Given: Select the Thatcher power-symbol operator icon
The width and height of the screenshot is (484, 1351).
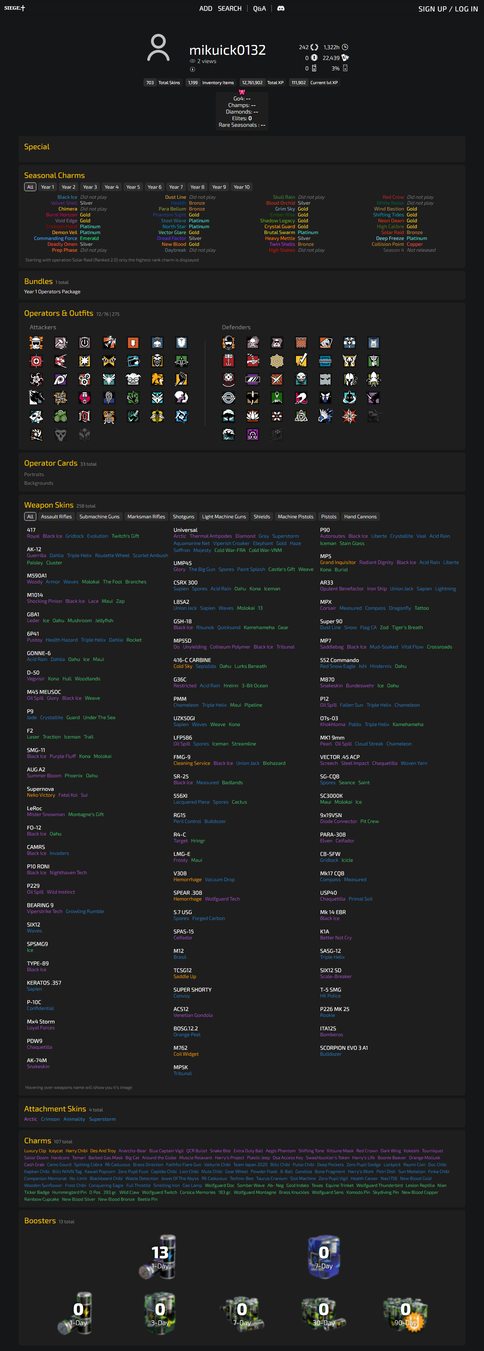Looking at the screenshot, I should tap(84, 343).
